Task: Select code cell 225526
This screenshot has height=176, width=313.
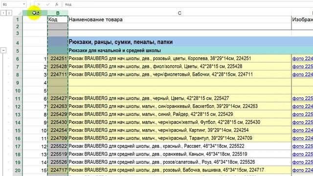Action: [58, 162]
